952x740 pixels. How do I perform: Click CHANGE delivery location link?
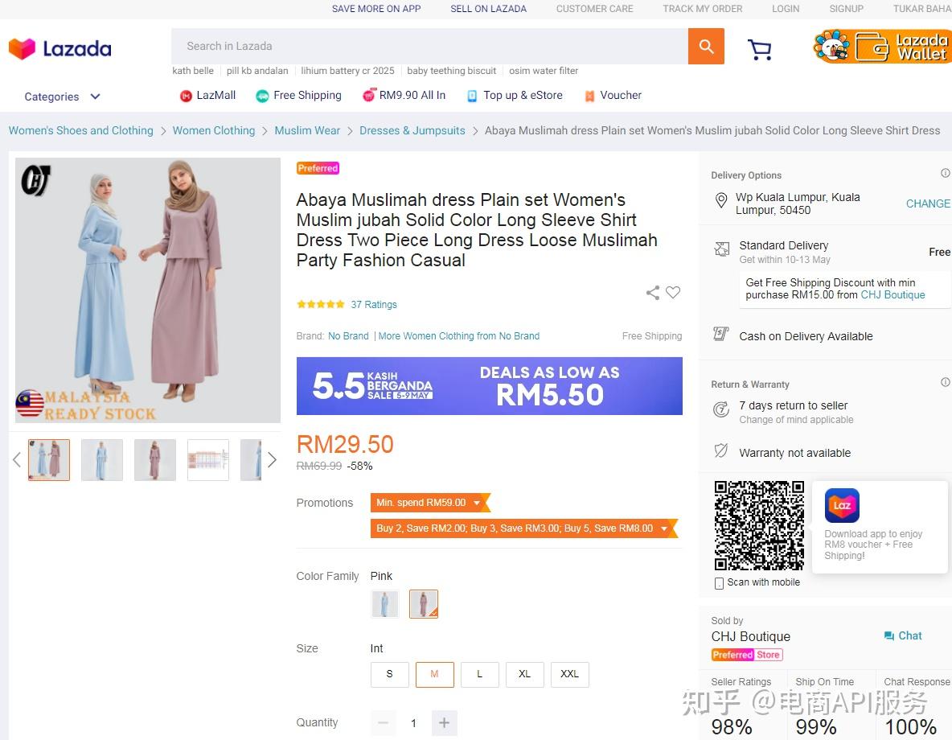[928, 203]
